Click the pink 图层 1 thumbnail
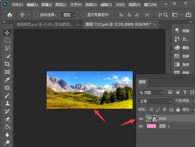Image resolution: width=195 pixels, height=147 pixels. [x=151, y=126]
